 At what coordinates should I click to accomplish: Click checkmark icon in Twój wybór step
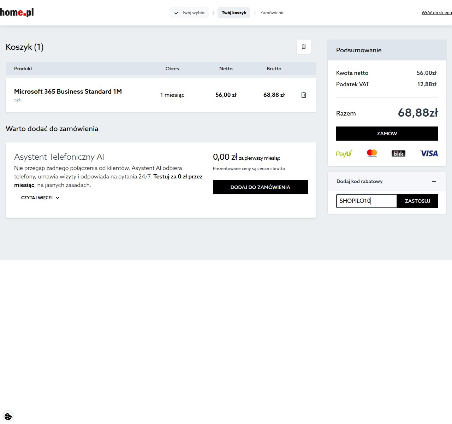(176, 13)
